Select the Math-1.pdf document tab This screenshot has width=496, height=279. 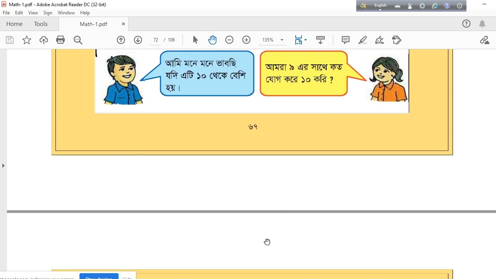[93, 24]
